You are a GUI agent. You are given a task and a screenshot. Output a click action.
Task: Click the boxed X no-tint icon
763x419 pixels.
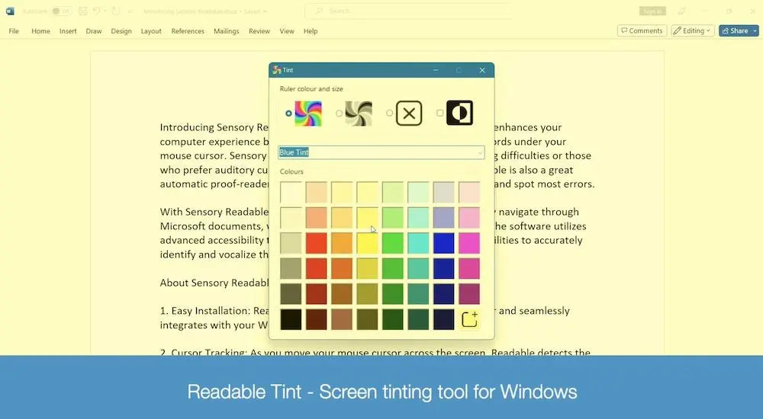[409, 114]
